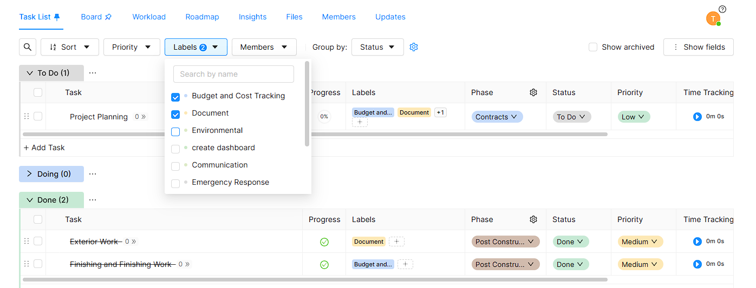Open group-by settings gear icon
Viewport: 756px width, 288px height.
(414, 47)
